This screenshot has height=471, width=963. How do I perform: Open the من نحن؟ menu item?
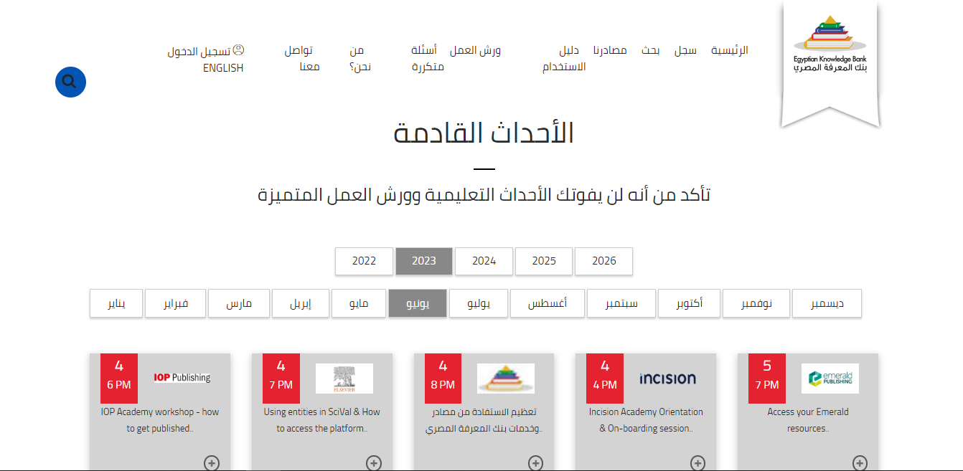pos(360,59)
